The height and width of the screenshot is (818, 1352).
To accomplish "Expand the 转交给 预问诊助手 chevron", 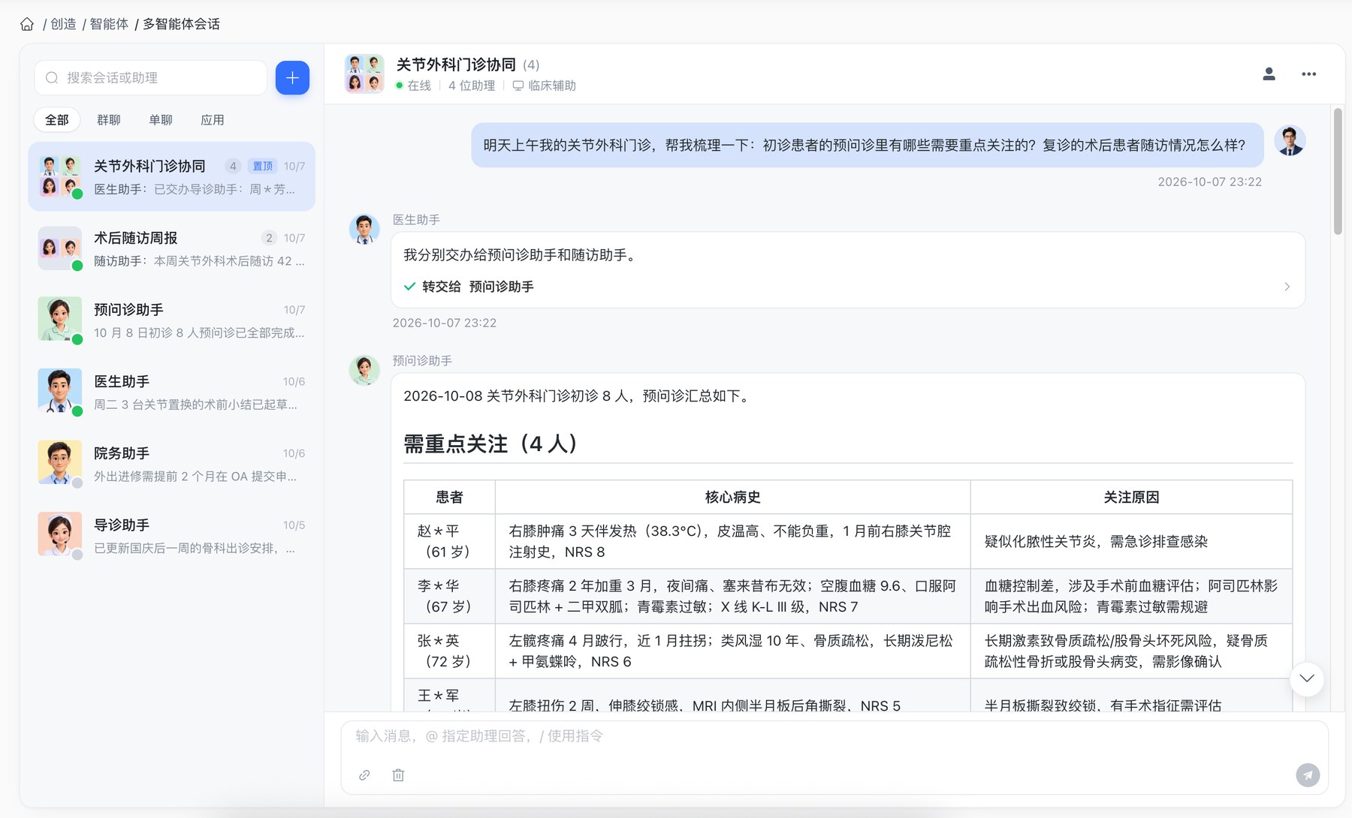I will (1287, 287).
